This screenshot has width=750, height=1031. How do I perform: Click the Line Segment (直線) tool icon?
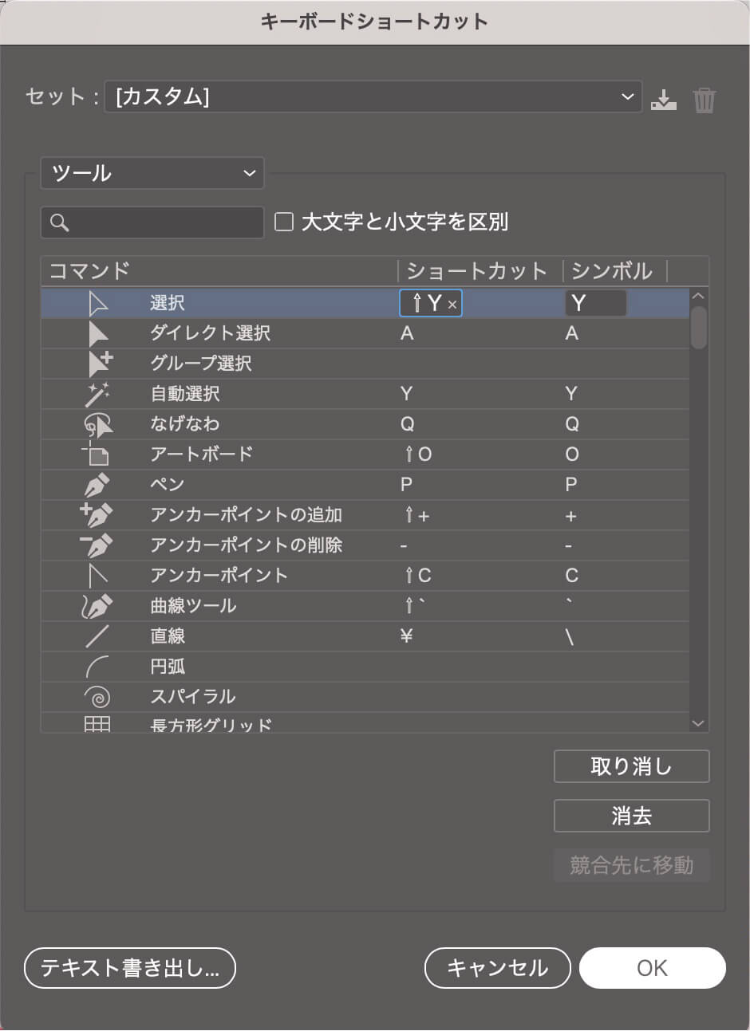[x=98, y=636]
